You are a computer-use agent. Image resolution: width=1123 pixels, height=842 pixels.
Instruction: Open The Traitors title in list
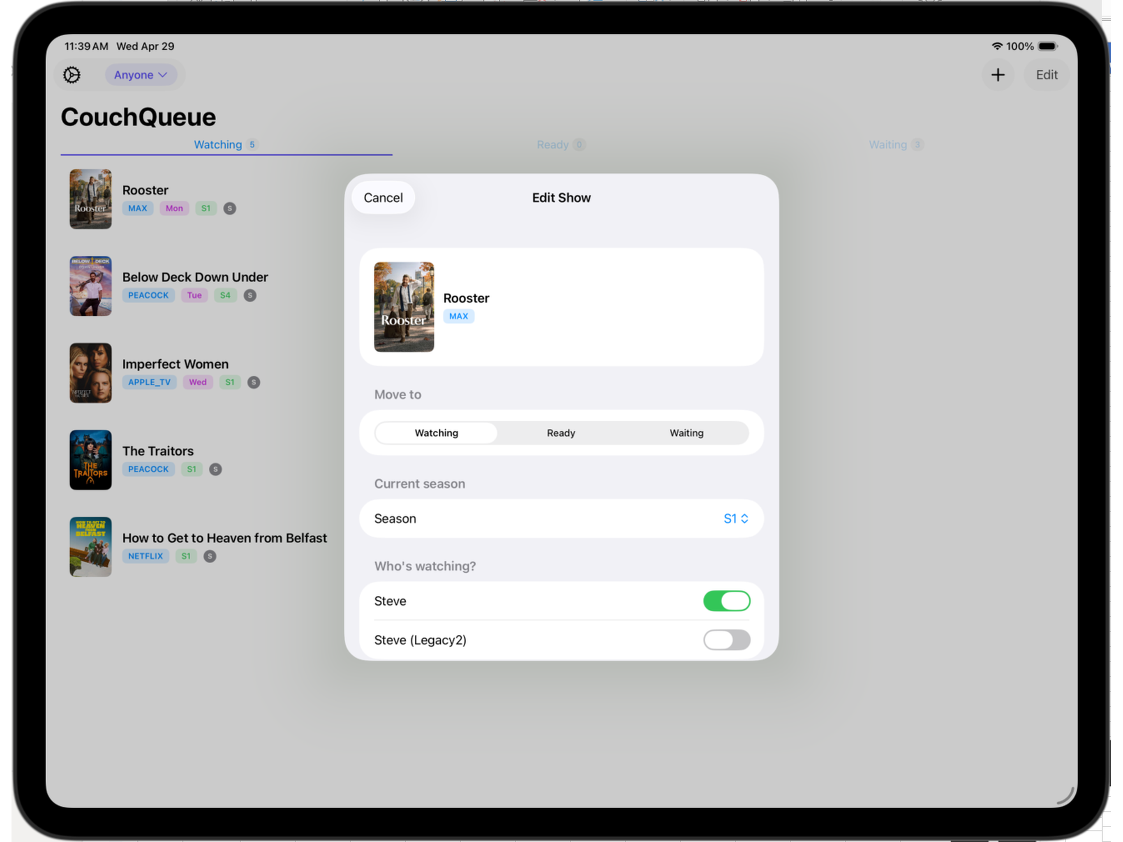click(x=158, y=451)
